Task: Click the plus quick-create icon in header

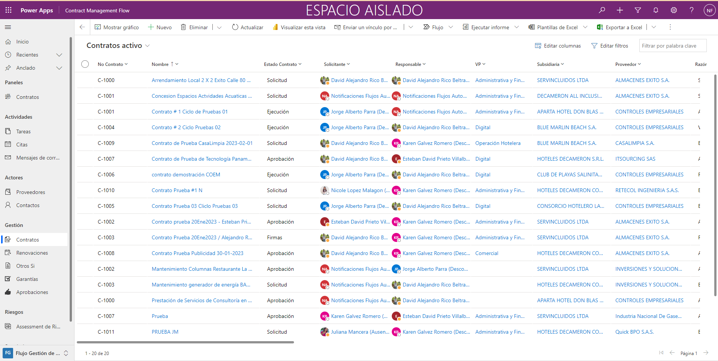Action: click(x=620, y=10)
